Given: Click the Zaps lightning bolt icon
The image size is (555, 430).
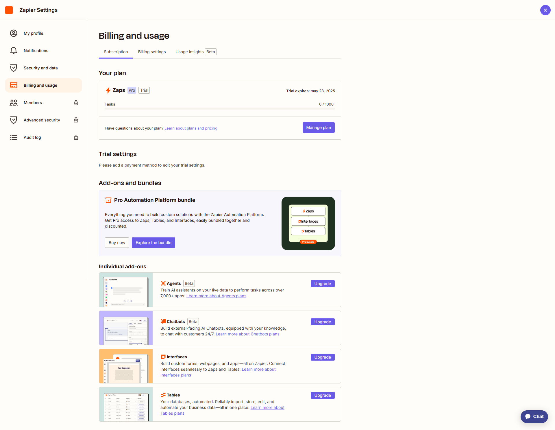Looking at the screenshot, I should click(108, 90).
